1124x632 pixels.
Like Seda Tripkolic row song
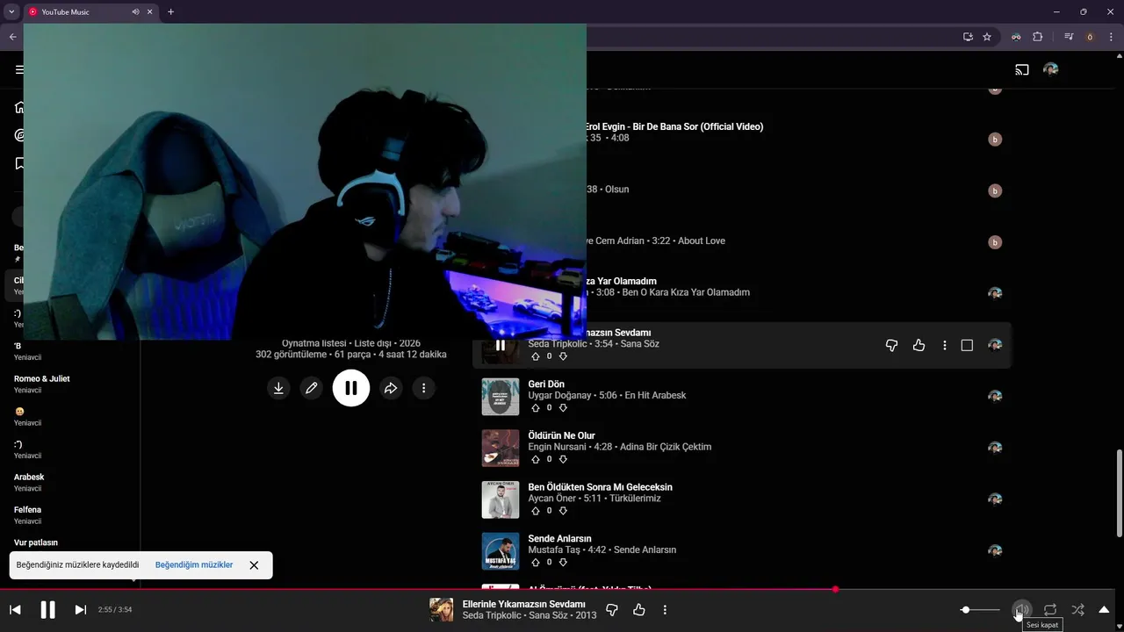coord(919,346)
